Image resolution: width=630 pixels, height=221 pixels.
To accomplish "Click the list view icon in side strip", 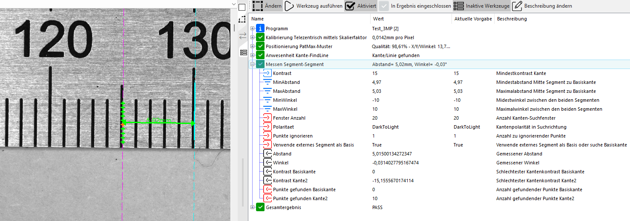I will pos(243,52).
